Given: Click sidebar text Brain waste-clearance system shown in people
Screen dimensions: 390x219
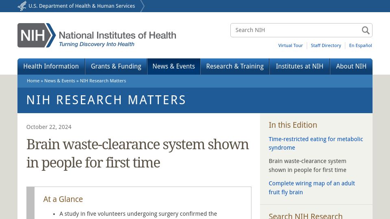Looking at the screenshot, I should click(x=308, y=165).
